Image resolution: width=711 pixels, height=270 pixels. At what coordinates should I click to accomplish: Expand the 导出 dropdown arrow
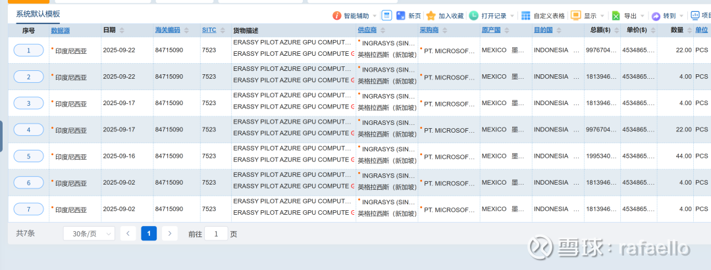click(642, 16)
